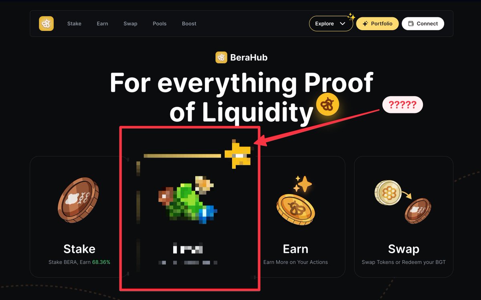Go to the Swap nav item
This screenshot has height=300, width=481.
point(130,24)
